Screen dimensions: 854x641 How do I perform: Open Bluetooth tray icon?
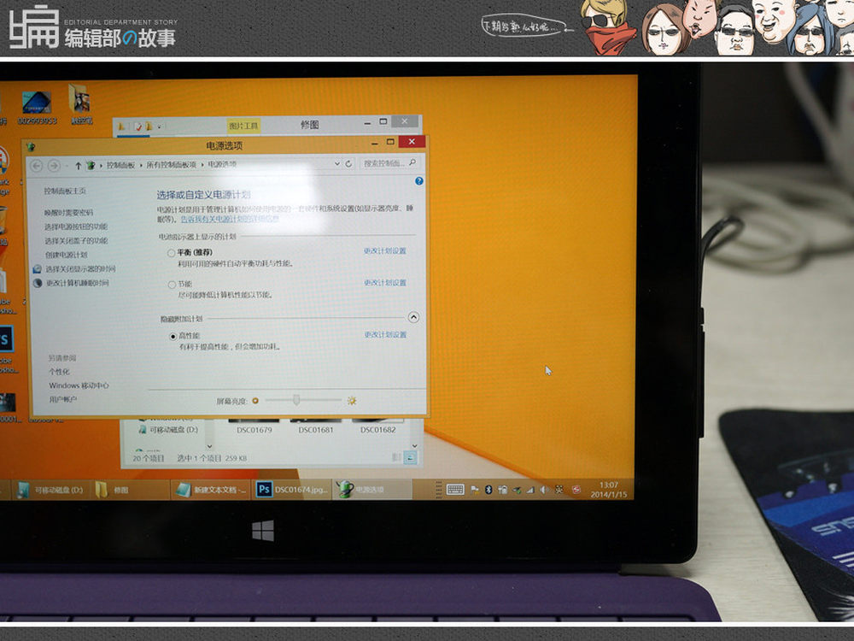pos(488,490)
